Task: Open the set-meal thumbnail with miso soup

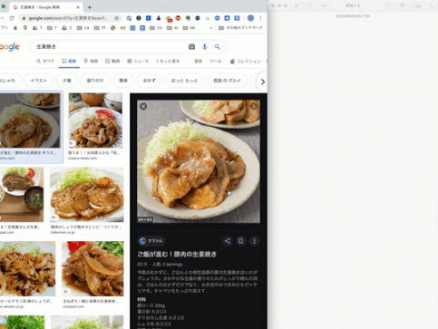Action: (x=22, y=195)
